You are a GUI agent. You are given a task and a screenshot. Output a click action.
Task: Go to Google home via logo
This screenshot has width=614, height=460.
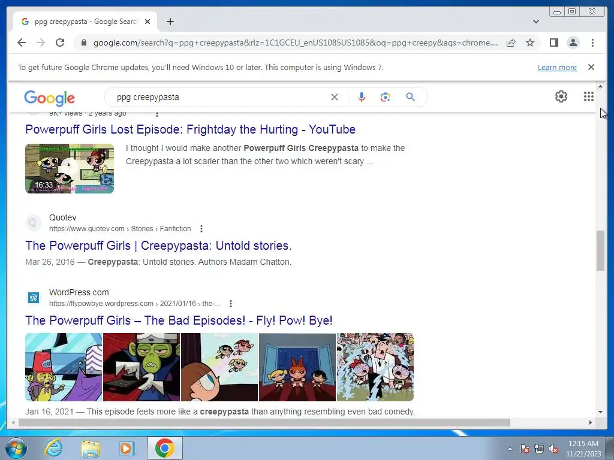[x=49, y=98]
